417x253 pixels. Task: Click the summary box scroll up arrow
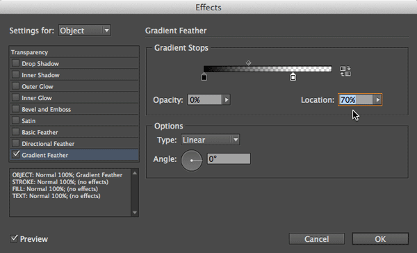coord(135,173)
